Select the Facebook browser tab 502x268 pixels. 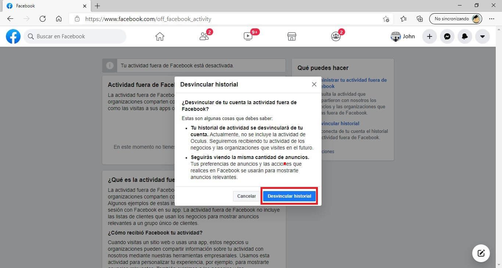(46, 6)
